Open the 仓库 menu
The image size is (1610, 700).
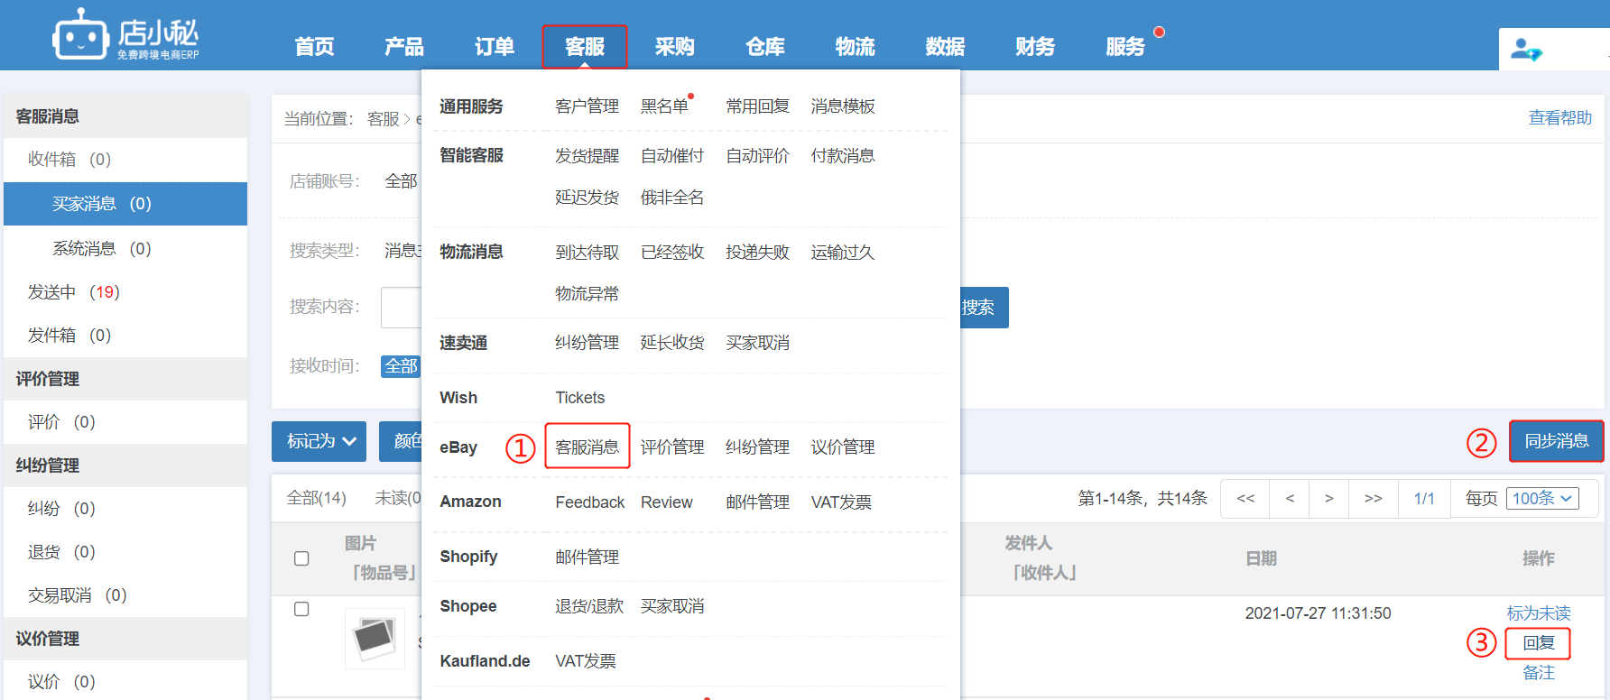(765, 47)
